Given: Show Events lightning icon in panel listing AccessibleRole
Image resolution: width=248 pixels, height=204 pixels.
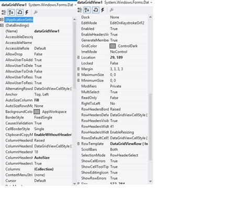Looking at the screenshot, I should (x=27, y=13).
